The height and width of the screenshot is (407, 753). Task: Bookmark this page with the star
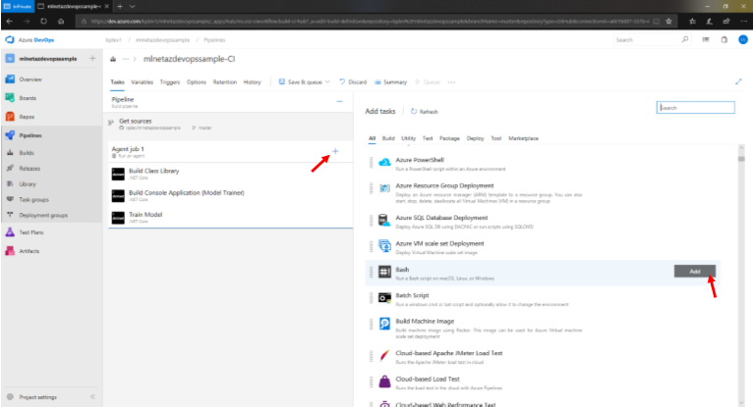669,21
